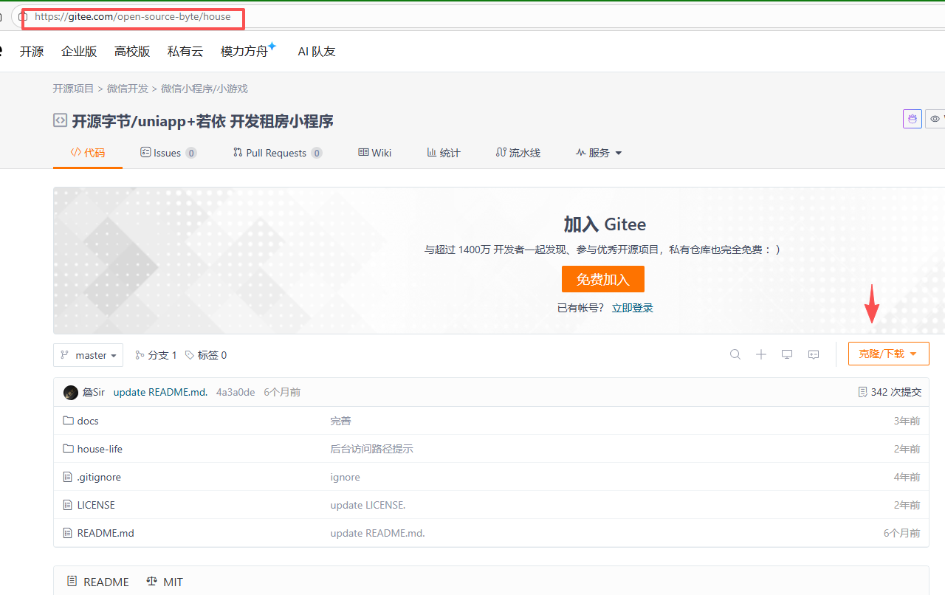This screenshot has height=595, width=945.
Task: Open the latest commit message update README.md.
Action: [x=160, y=392]
